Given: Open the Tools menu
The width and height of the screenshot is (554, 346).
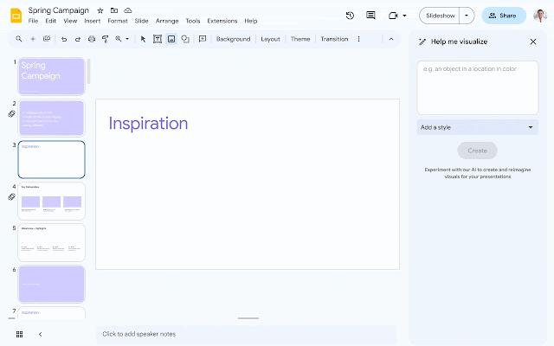Looking at the screenshot, I should [193, 21].
